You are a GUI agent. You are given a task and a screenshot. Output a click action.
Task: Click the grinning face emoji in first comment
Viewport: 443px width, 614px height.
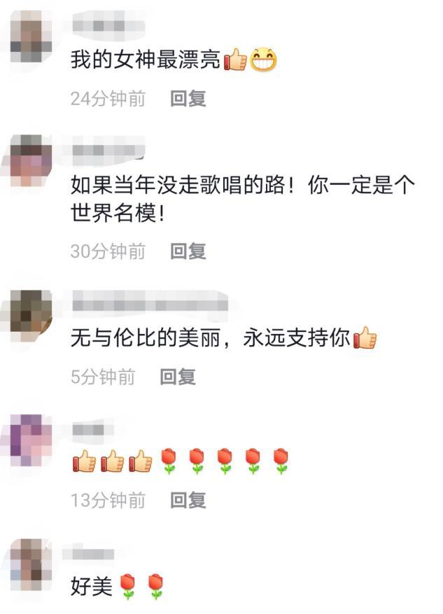(263, 59)
